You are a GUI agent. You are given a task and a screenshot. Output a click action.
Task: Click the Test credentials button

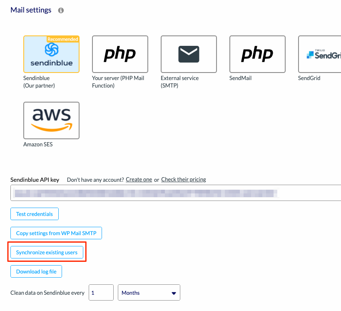tap(35, 214)
